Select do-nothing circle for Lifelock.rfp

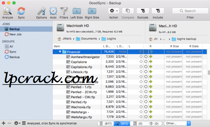pyautogui.click(x=146, y=72)
